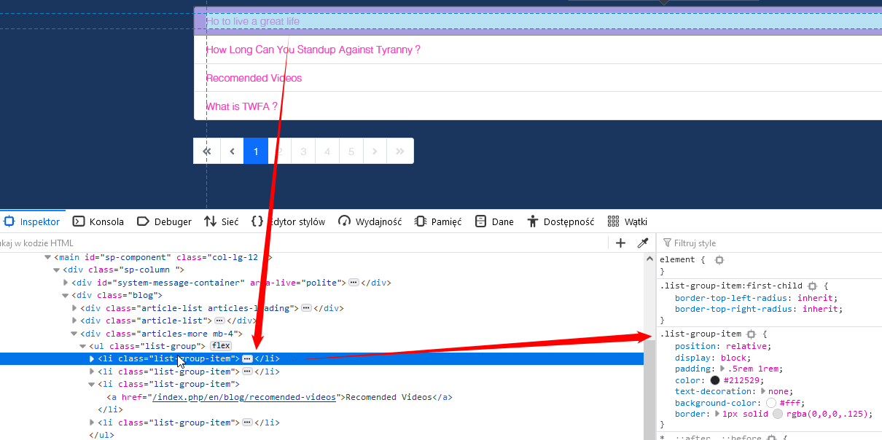
Task: Open the Pamięć tab
Action: pyautogui.click(x=438, y=221)
